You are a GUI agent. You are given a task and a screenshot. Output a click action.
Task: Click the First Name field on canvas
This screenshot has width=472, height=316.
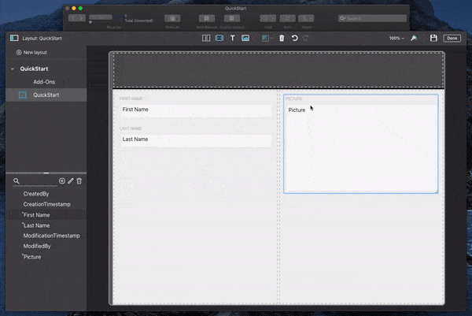(196, 110)
